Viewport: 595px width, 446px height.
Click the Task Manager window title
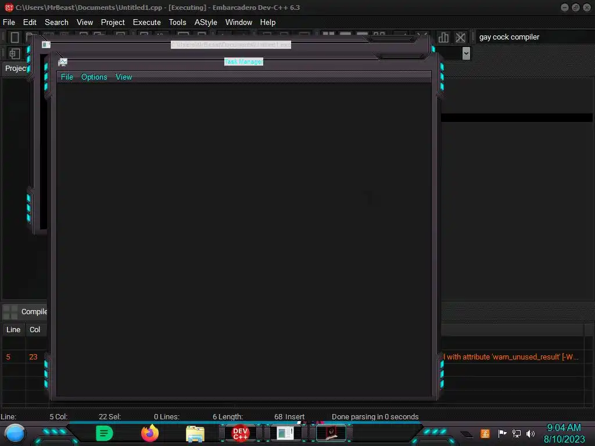(243, 62)
